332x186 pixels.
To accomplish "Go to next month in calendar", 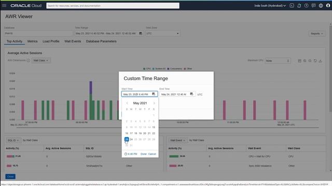I will pos(154,103).
